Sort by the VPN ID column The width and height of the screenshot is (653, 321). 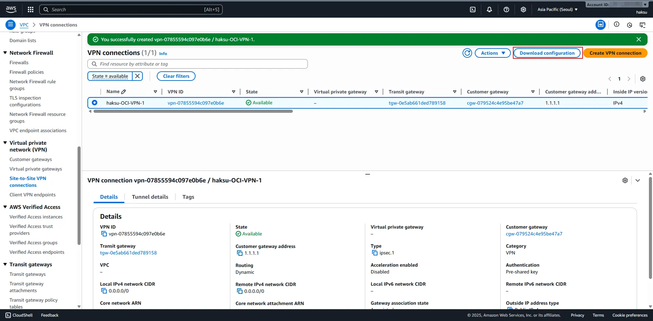tap(234, 92)
